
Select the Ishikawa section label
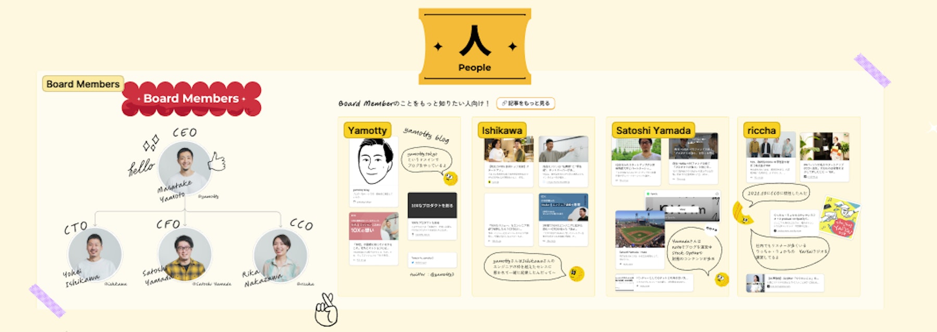click(x=502, y=130)
